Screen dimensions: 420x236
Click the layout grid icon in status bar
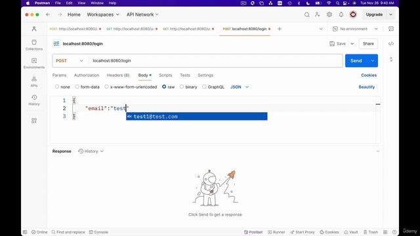[385, 232]
